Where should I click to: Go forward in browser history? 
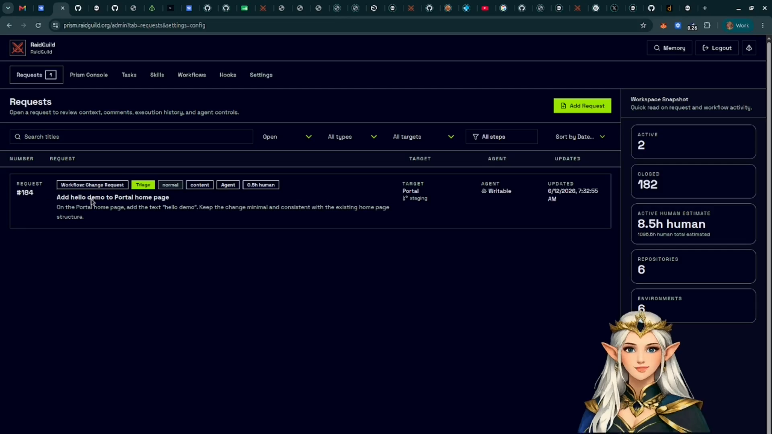tap(24, 25)
